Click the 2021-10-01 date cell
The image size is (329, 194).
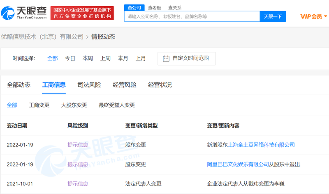[20, 184]
